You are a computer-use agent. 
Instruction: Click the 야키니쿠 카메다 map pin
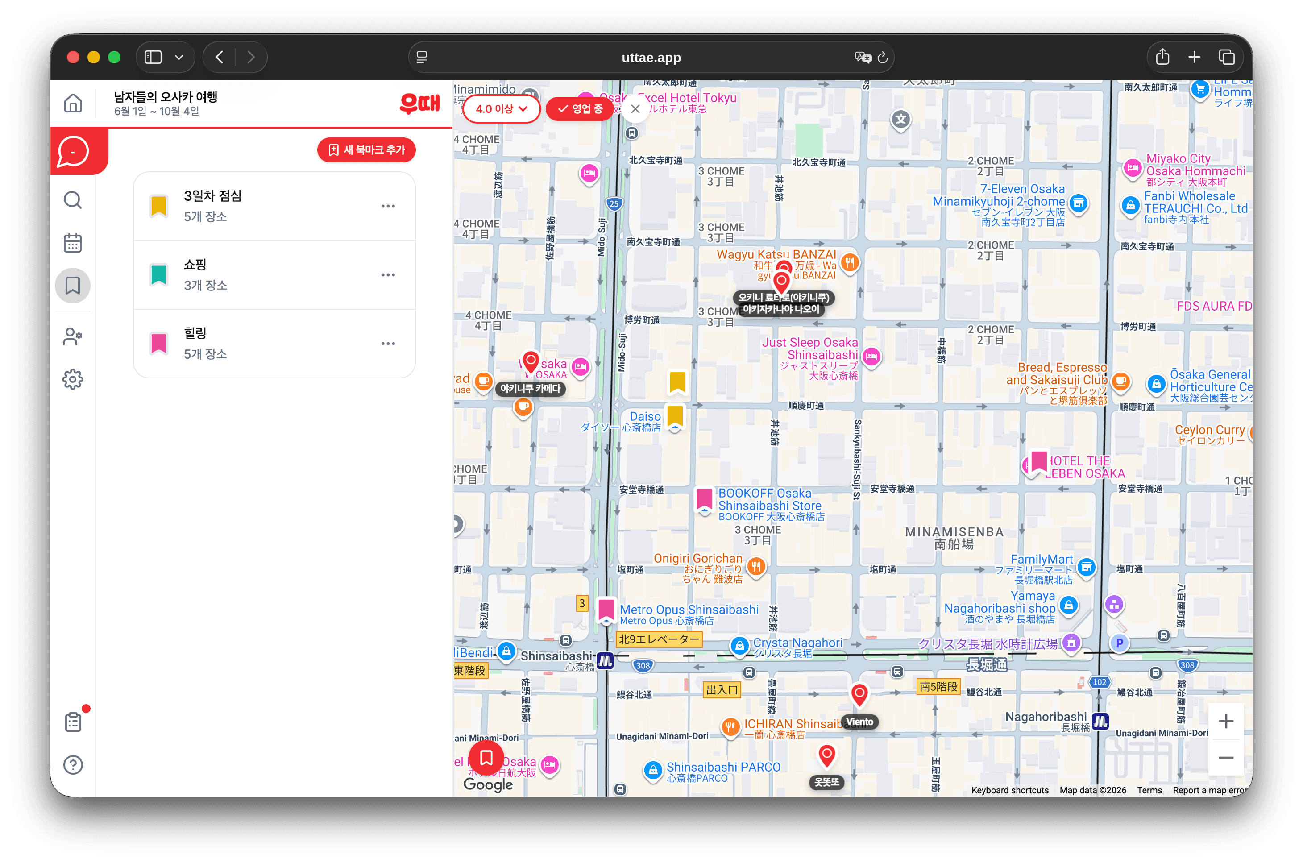(531, 363)
